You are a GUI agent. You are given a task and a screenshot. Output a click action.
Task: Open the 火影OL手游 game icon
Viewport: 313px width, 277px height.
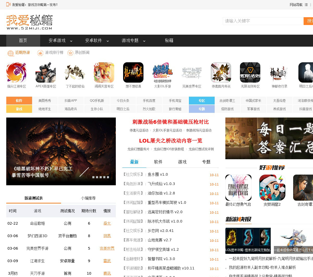click(162, 72)
